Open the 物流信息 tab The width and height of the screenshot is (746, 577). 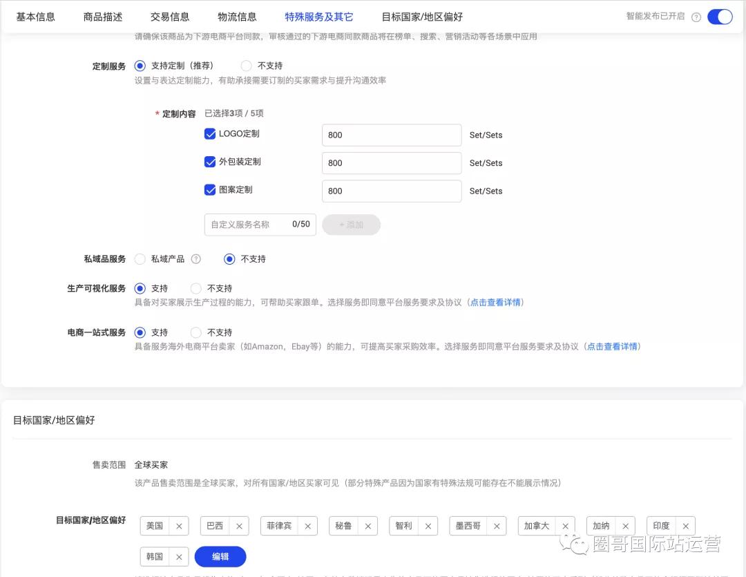(x=237, y=16)
